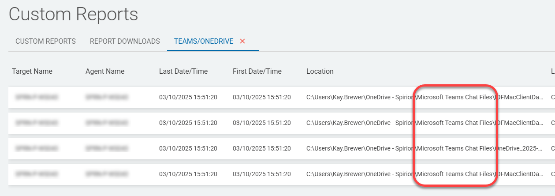This screenshot has height=196, width=555.
Task: Select the second row's Location path
Action: tap(424, 123)
